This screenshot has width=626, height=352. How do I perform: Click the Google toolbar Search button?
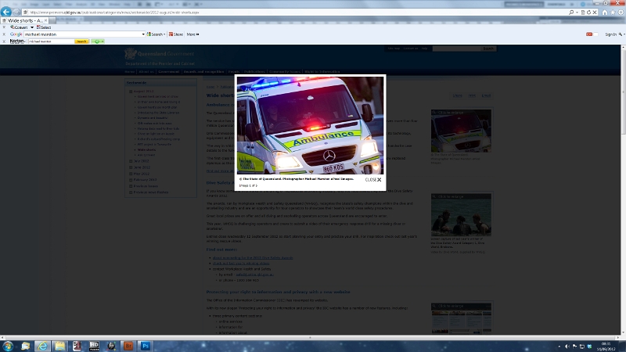click(x=154, y=34)
